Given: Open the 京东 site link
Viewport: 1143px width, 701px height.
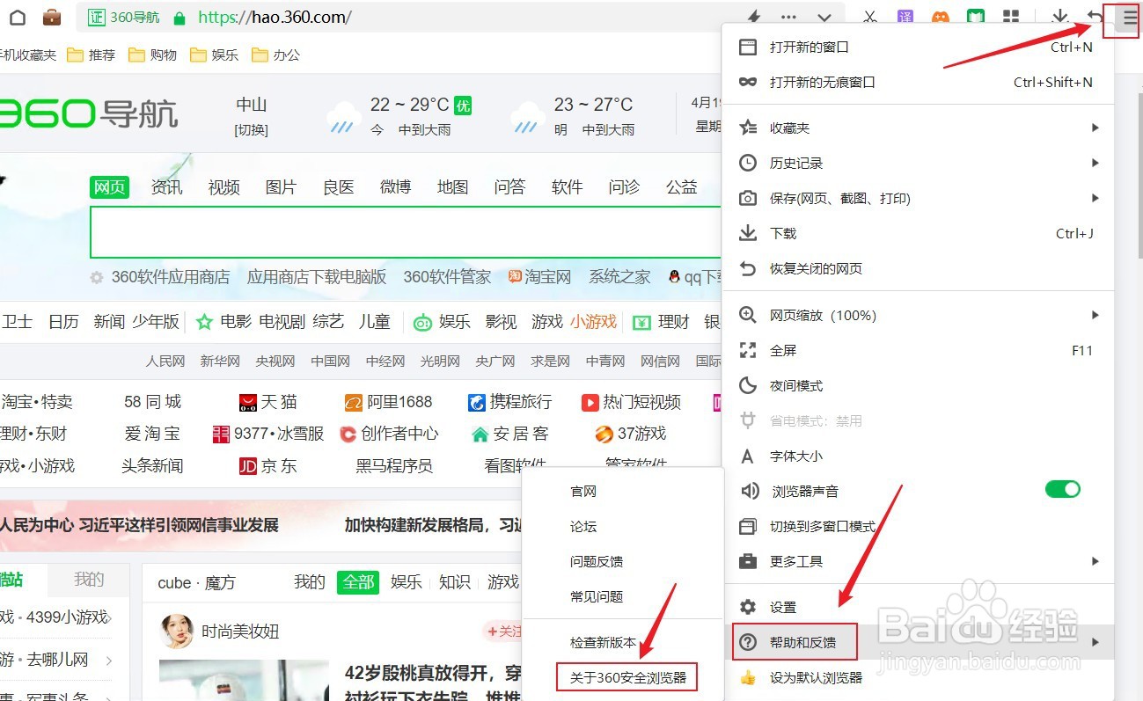Looking at the screenshot, I should 268,465.
